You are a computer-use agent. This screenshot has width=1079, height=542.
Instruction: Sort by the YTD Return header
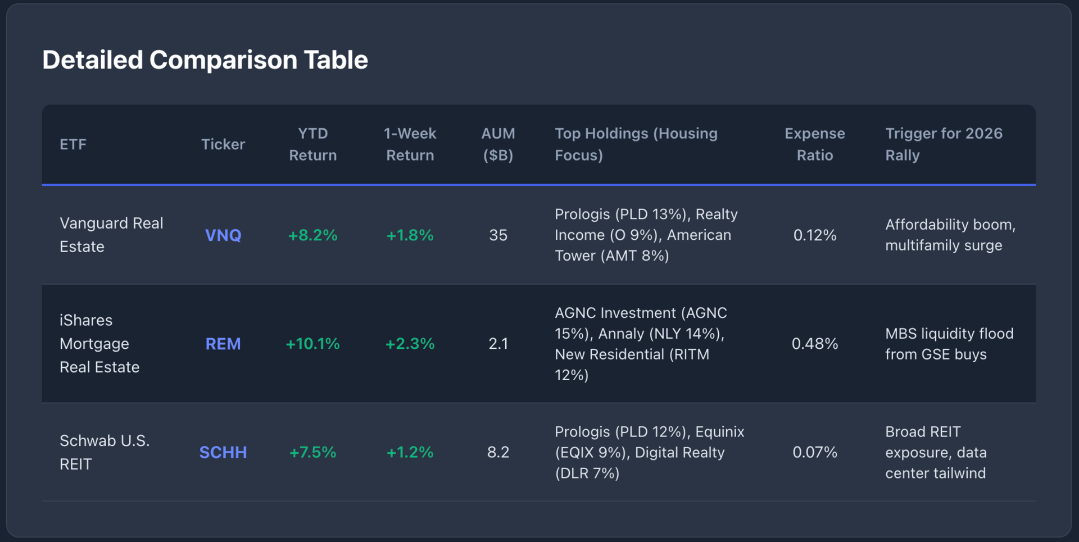pos(312,144)
